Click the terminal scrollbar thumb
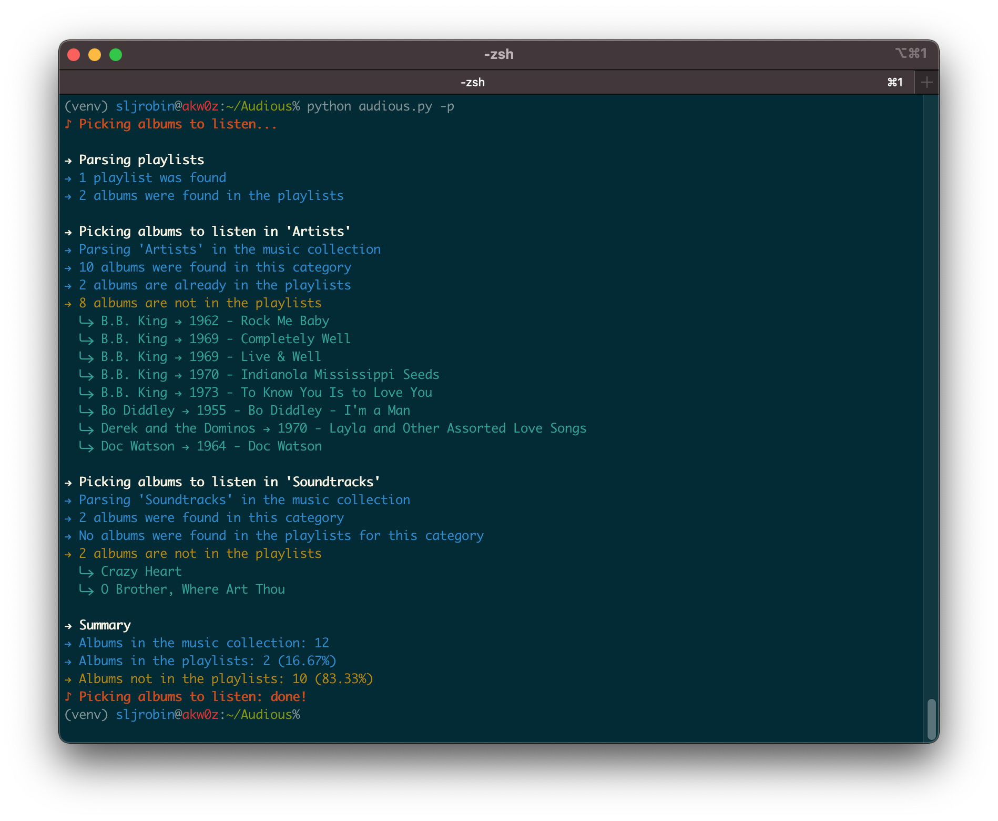Image resolution: width=998 pixels, height=821 pixels. [x=931, y=719]
